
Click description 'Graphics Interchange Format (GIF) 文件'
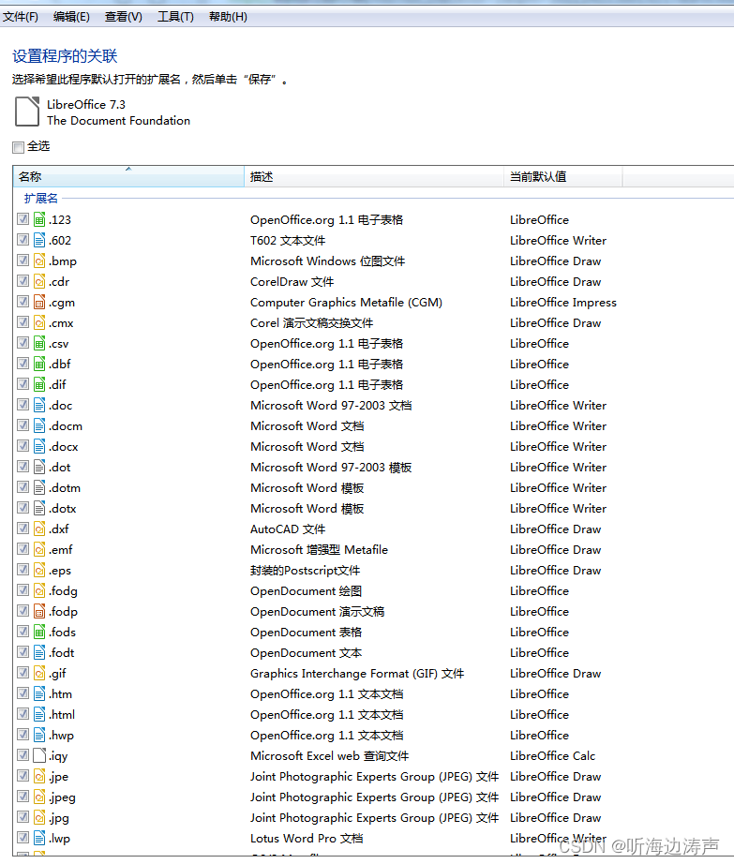point(357,674)
